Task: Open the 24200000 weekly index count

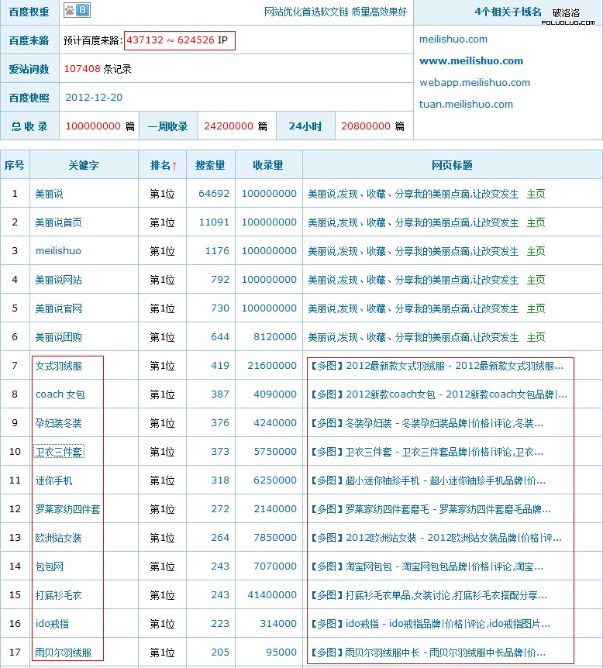Action: coord(229,126)
